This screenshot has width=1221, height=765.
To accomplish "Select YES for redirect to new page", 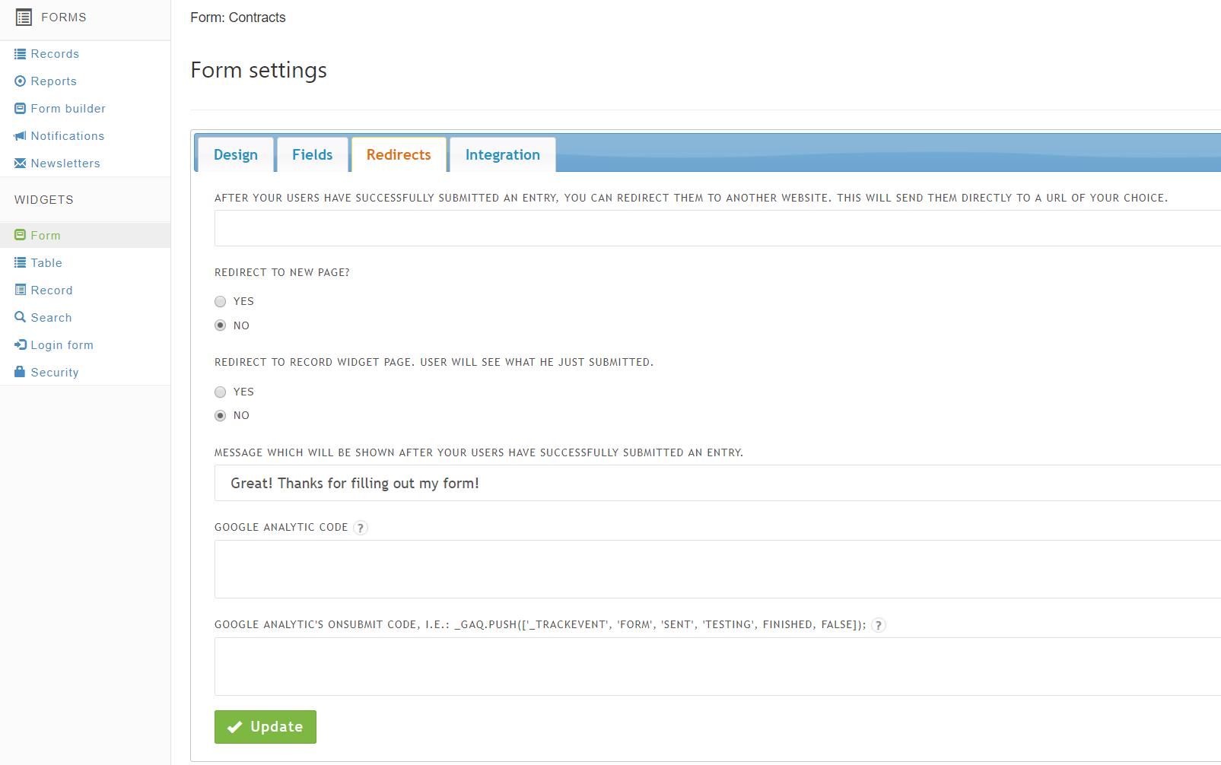I will [x=220, y=302].
